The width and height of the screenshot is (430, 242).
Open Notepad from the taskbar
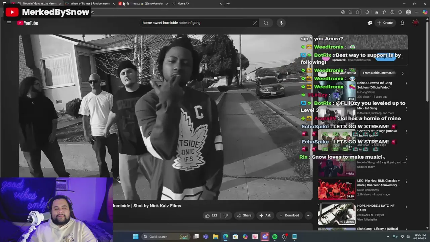pos(295,237)
